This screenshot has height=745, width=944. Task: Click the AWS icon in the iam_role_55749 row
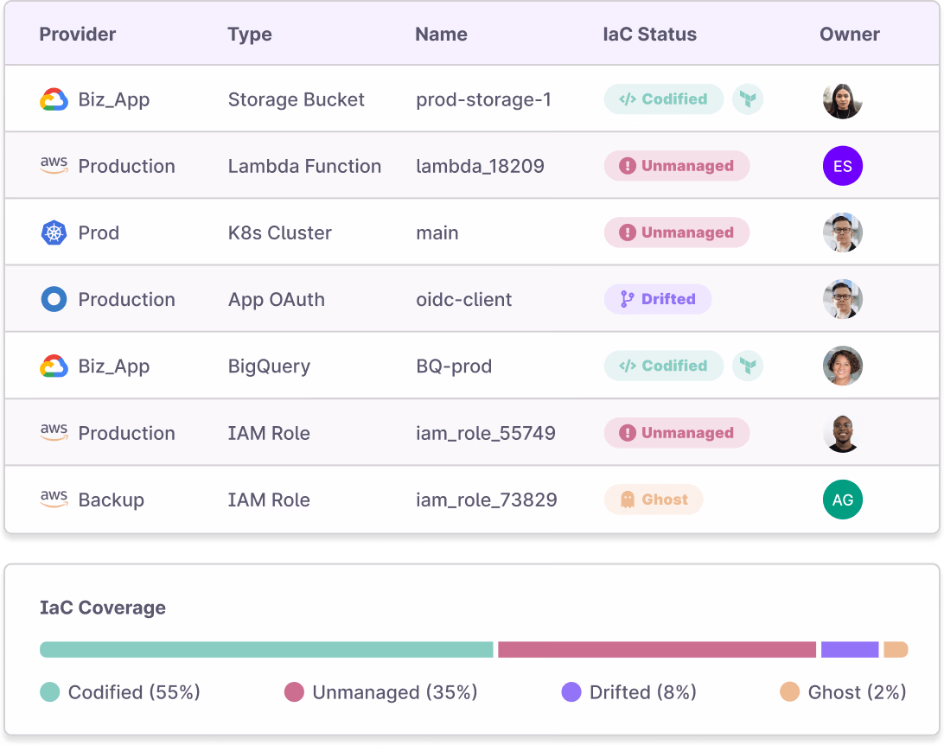point(54,432)
